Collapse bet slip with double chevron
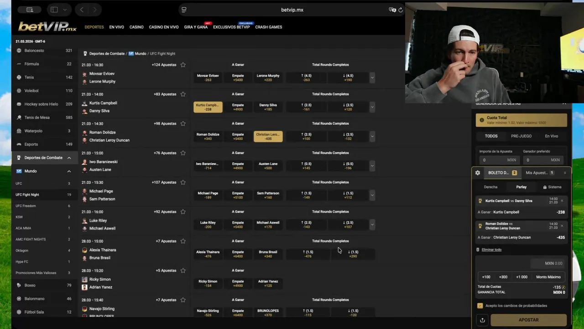This screenshot has height=329, width=584. [565, 173]
